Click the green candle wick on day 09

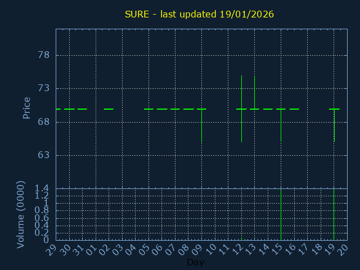201,127
